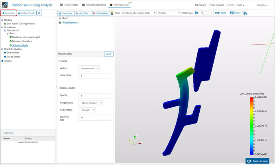This screenshot has height=165, width=275.
Task: Collapse the Run 1 tree node
Action: 8,33
